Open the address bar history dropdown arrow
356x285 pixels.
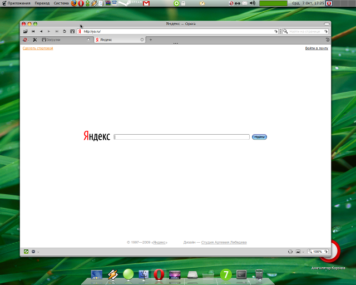[x=276, y=31]
